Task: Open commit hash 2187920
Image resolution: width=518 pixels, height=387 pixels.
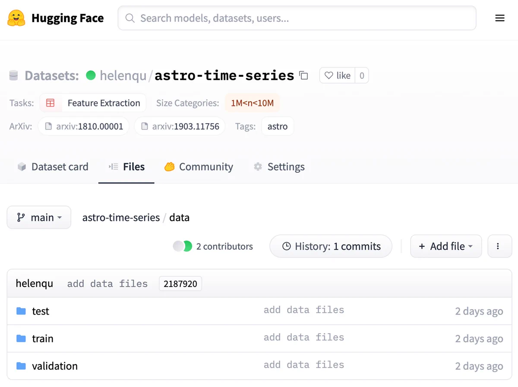Action: [x=180, y=284]
